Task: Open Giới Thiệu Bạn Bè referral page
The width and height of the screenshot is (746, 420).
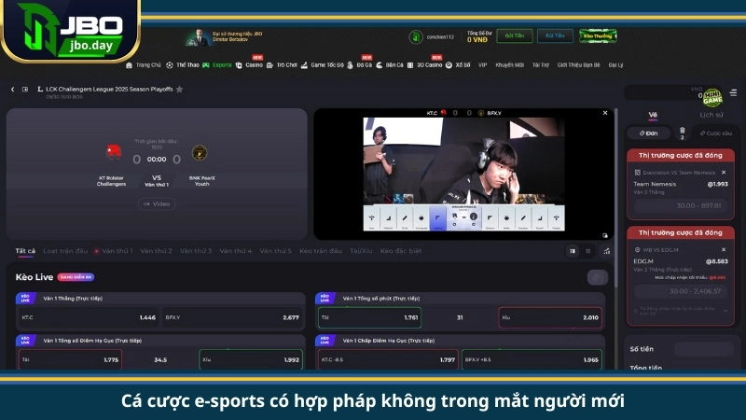Action: coord(578,65)
